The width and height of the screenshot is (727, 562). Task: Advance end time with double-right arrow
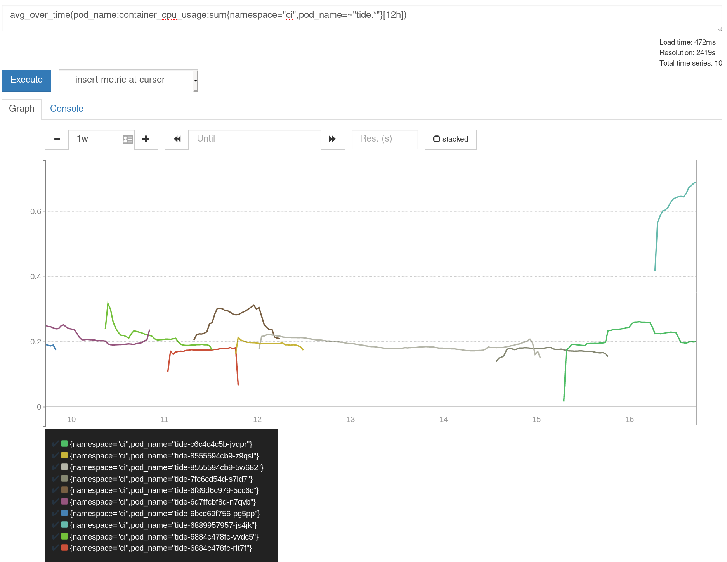point(333,139)
